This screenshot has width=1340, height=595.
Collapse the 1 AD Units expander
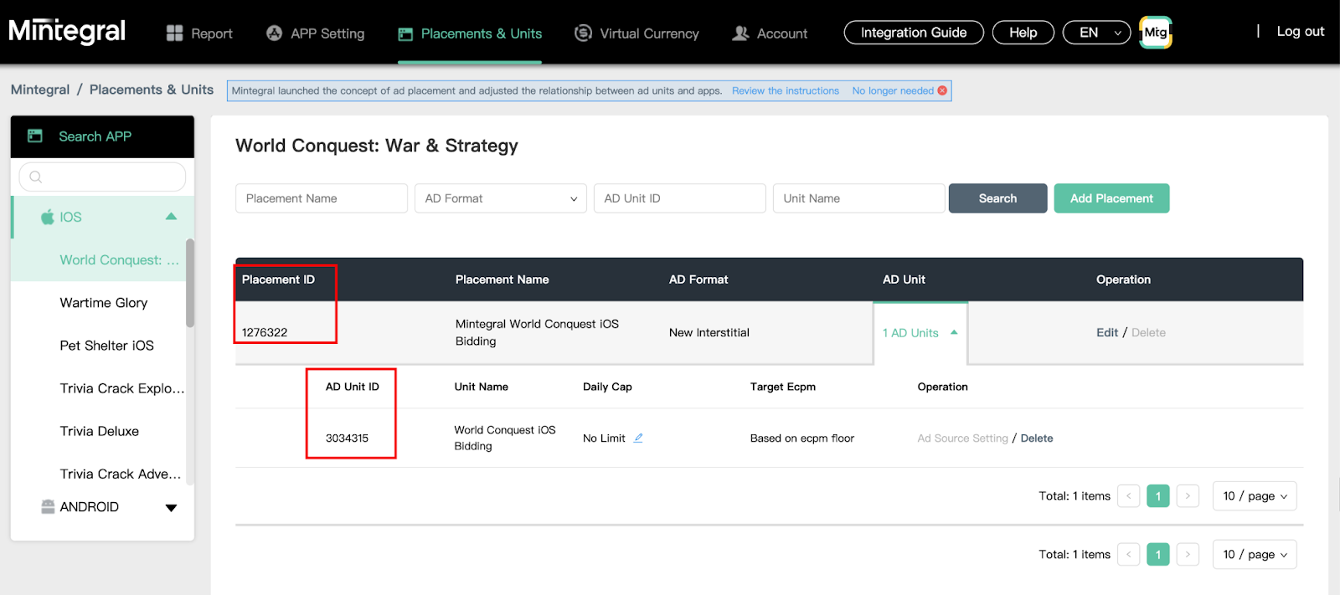(920, 333)
